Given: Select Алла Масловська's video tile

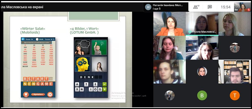Looking at the screenshot, I should click(x=202, y=24).
